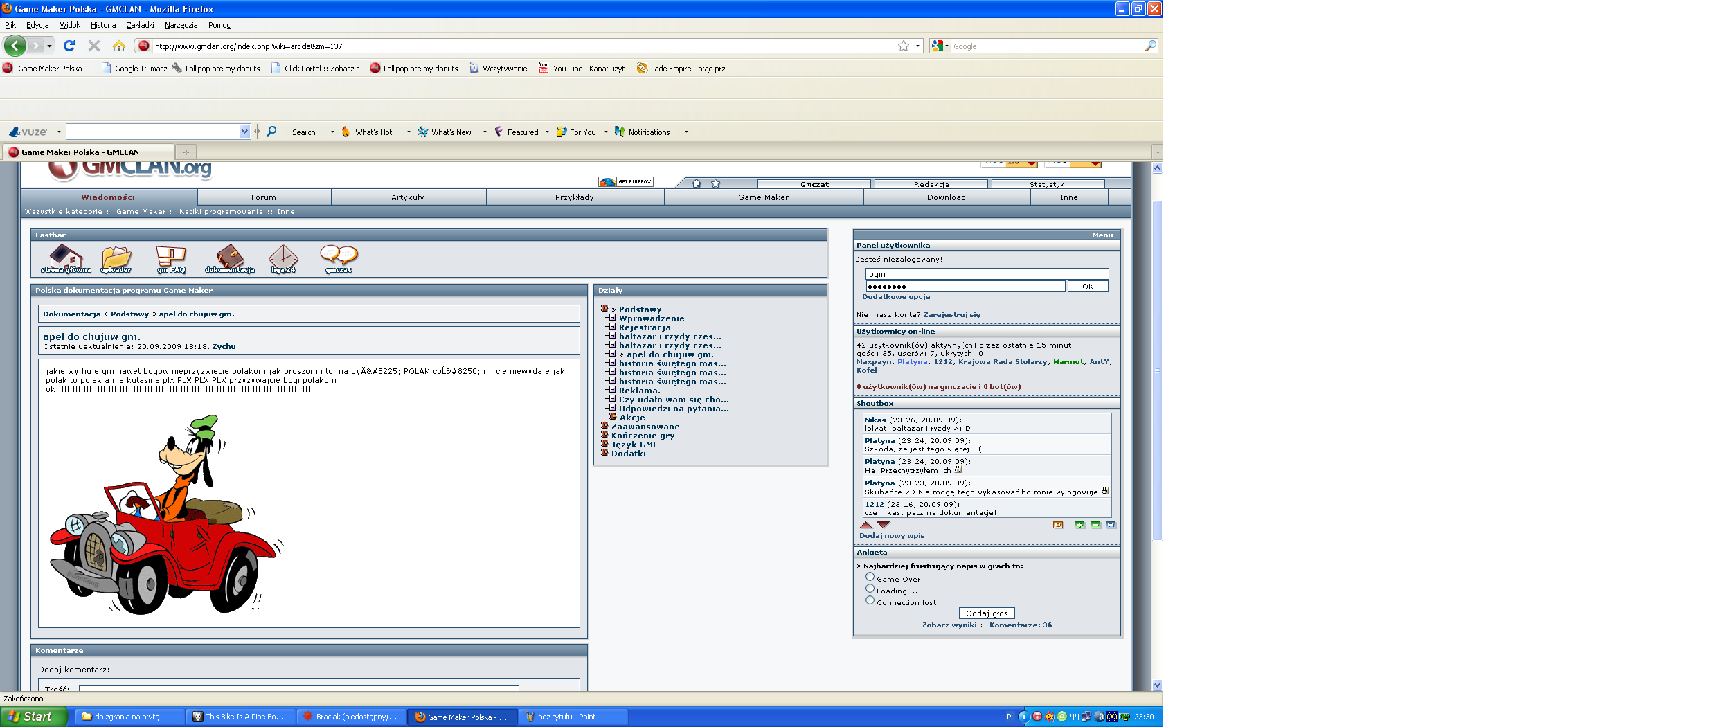Click the liga 24 icon in Fastbar
The height and width of the screenshot is (727, 1731).
(283, 258)
